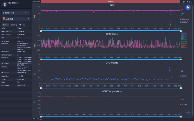Click the GPU Usage chart title

click(x=112, y=63)
